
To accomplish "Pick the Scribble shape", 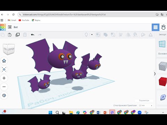I will click(x=163, y=97).
